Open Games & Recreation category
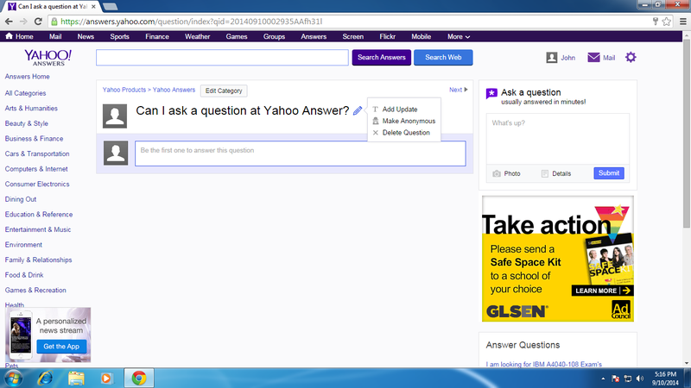The image size is (691, 388). pos(35,291)
